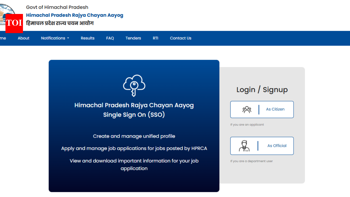The width and height of the screenshot is (350, 197).
Task: Log in As Official
Action: (277, 146)
